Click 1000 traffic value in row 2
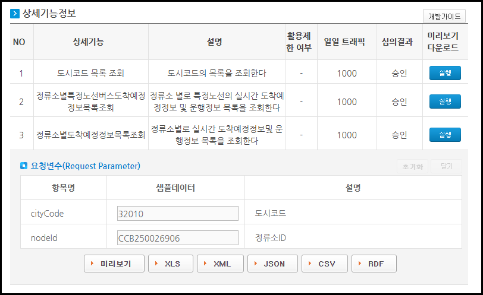This screenshot has width=483, height=295. [x=347, y=101]
